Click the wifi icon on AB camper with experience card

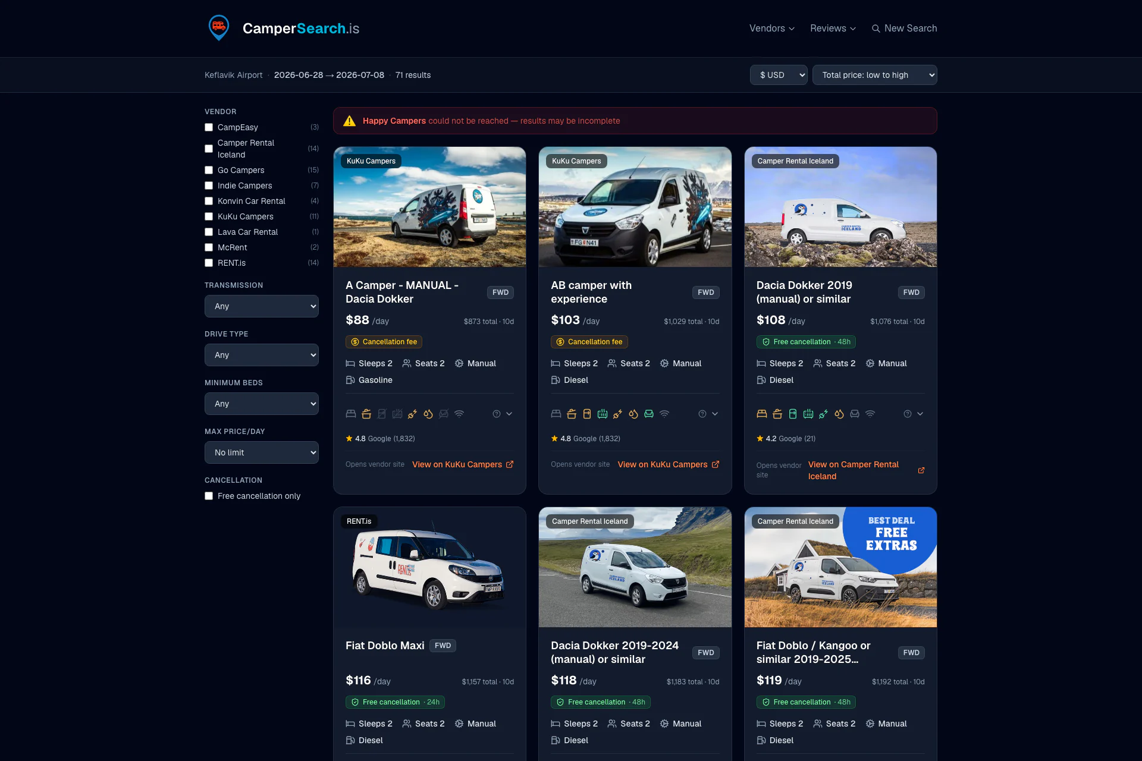pyautogui.click(x=664, y=414)
